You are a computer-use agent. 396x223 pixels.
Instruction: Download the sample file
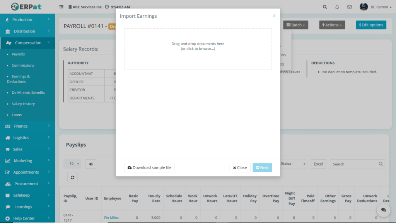pyautogui.click(x=149, y=167)
